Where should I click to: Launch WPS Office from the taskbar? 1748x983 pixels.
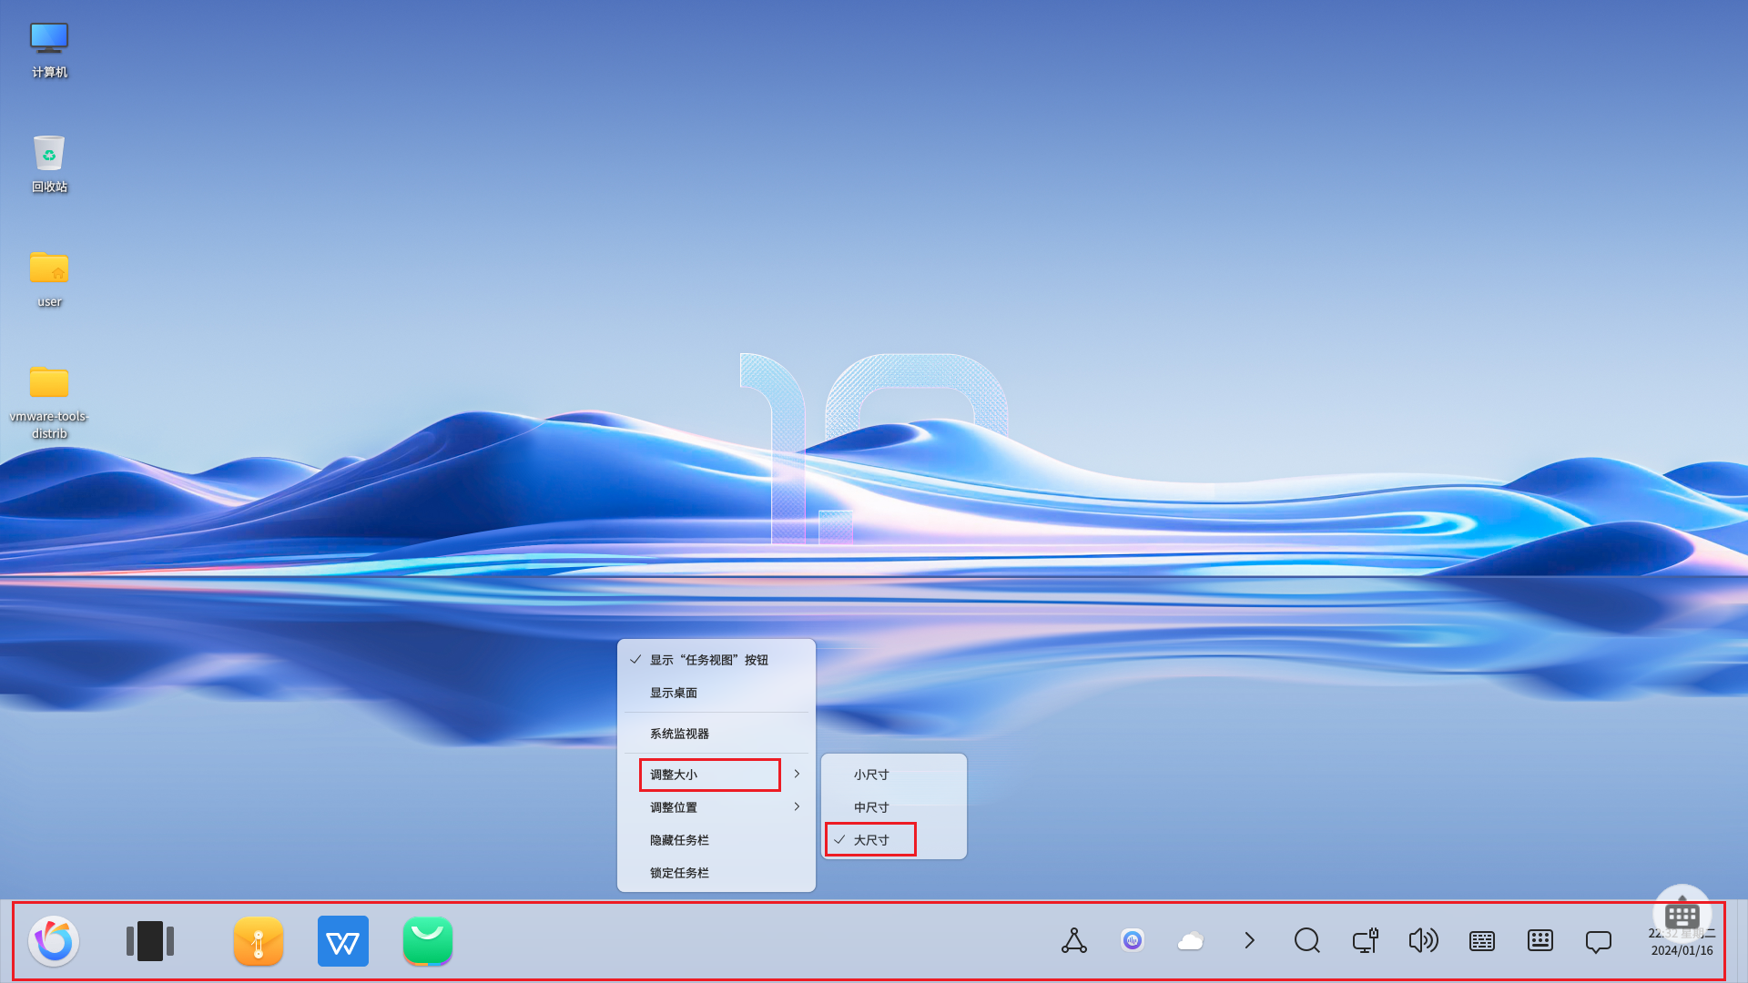click(343, 940)
